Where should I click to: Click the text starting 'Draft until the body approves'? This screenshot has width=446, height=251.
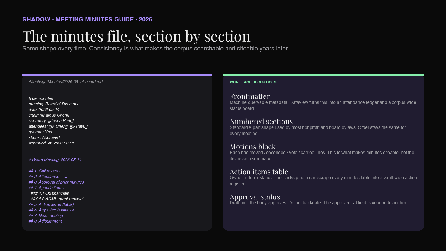point(318,203)
